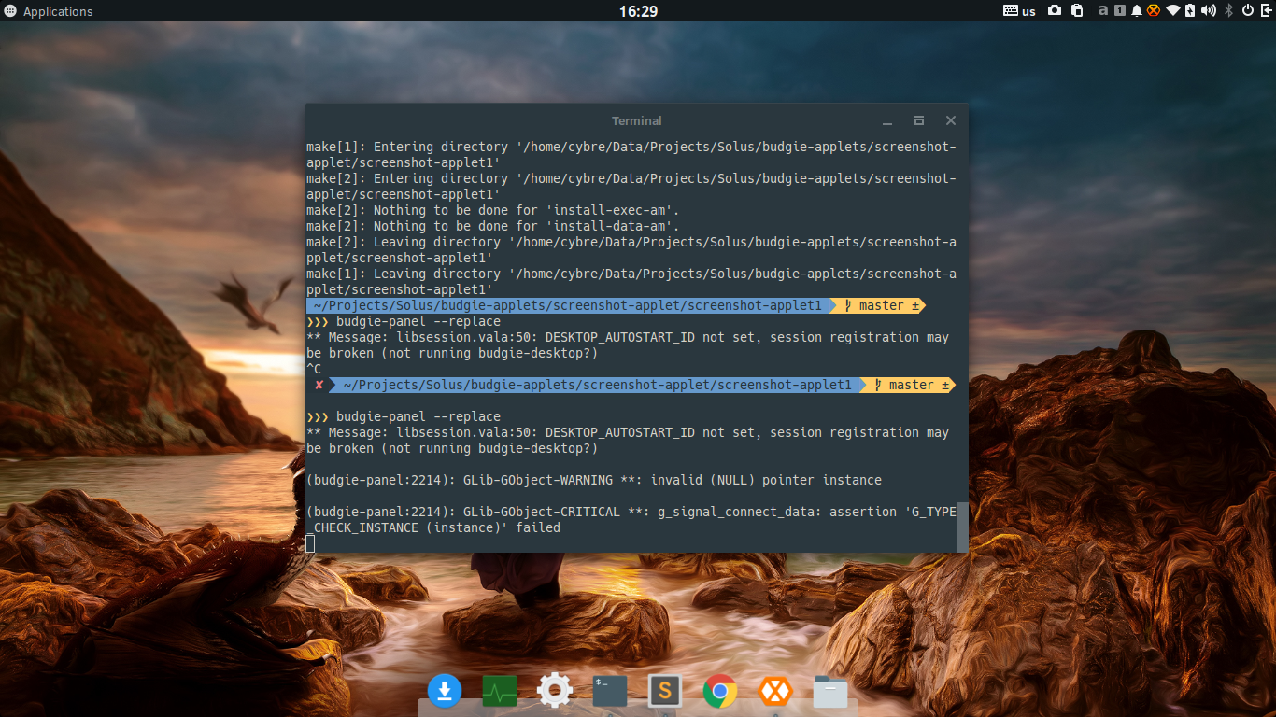Click the GLib-GObject-CRITICAL message line

[x=631, y=512]
